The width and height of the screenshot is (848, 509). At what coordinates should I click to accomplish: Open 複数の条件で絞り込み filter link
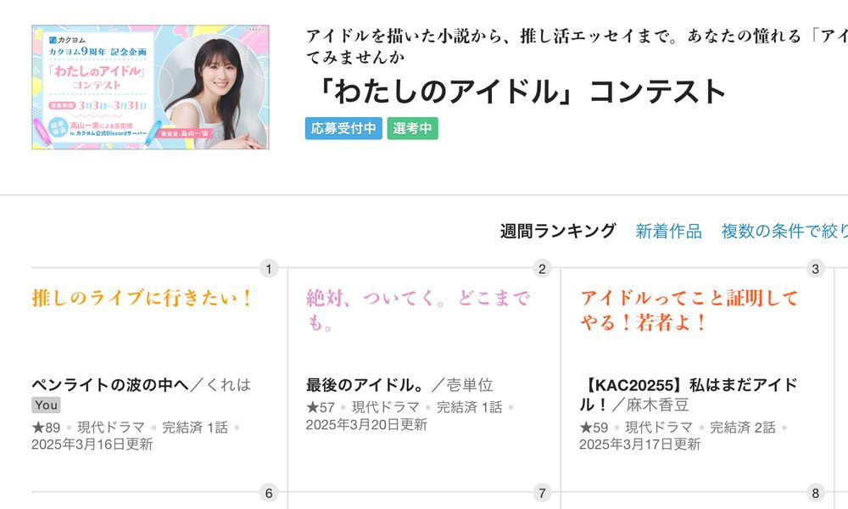[784, 231]
